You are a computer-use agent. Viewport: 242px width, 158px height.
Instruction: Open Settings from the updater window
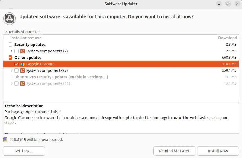[24, 151]
